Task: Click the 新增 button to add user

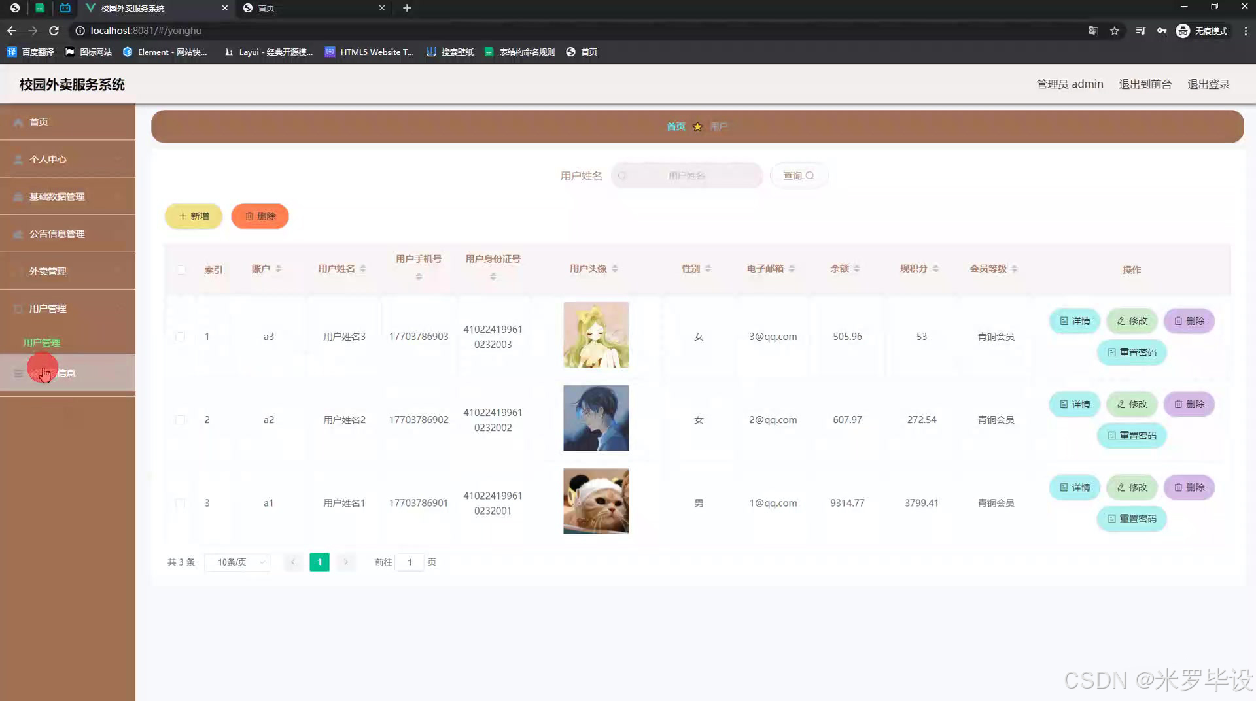Action: pyautogui.click(x=193, y=216)
